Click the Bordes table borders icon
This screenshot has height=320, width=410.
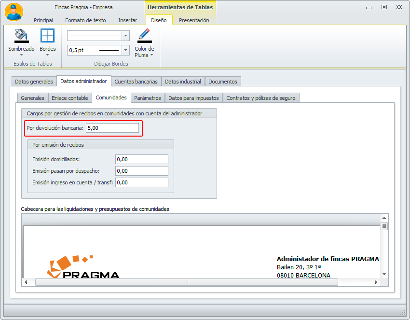point(47,35)
